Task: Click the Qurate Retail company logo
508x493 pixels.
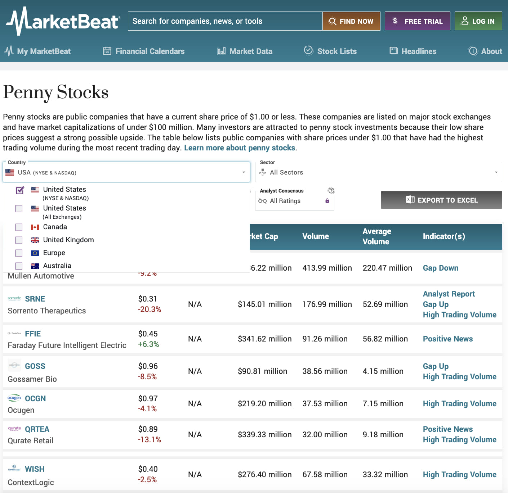Action: (14, 429)
